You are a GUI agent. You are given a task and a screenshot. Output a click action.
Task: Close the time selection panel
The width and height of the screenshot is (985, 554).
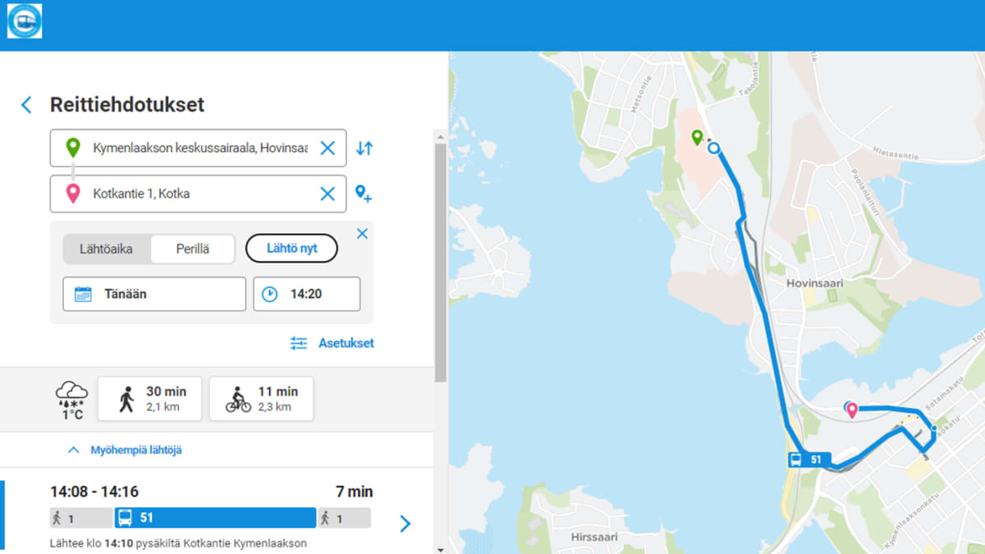(362, 234)
